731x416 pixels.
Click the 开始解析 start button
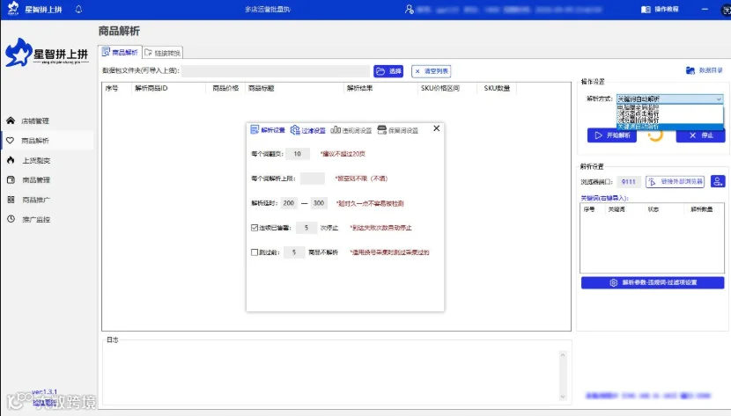(x=611, y=135)
